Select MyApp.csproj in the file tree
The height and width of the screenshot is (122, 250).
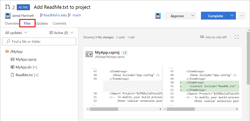26,59
